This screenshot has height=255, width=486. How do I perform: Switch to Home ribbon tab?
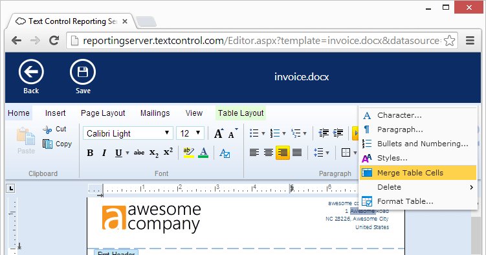point(19,113)
